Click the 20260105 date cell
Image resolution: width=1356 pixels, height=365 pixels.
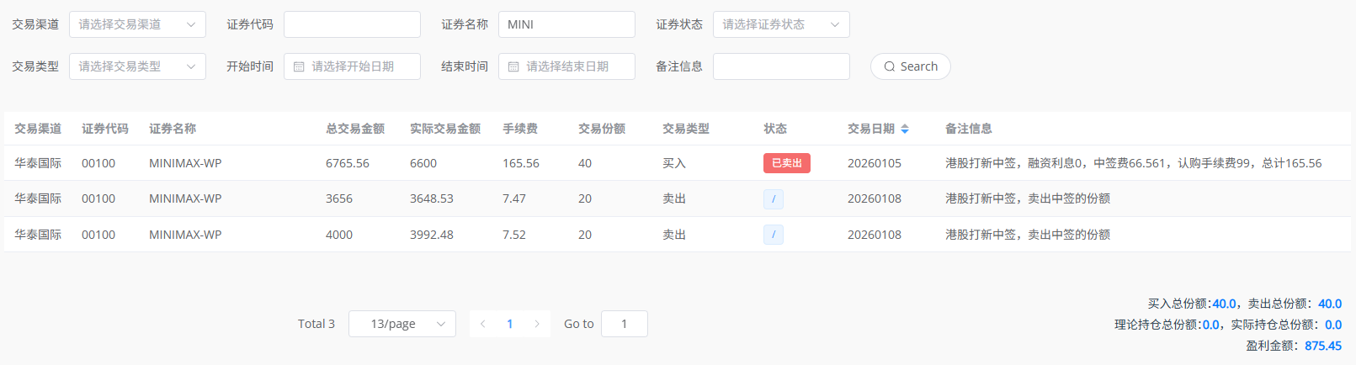(875, 163)
